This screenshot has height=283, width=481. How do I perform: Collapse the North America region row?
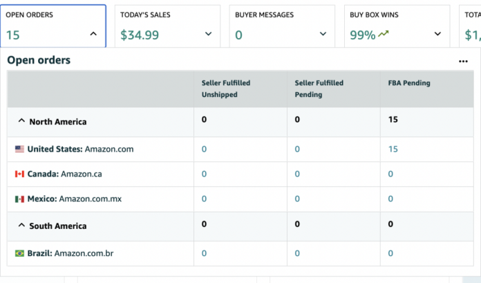tap(21, 121)
